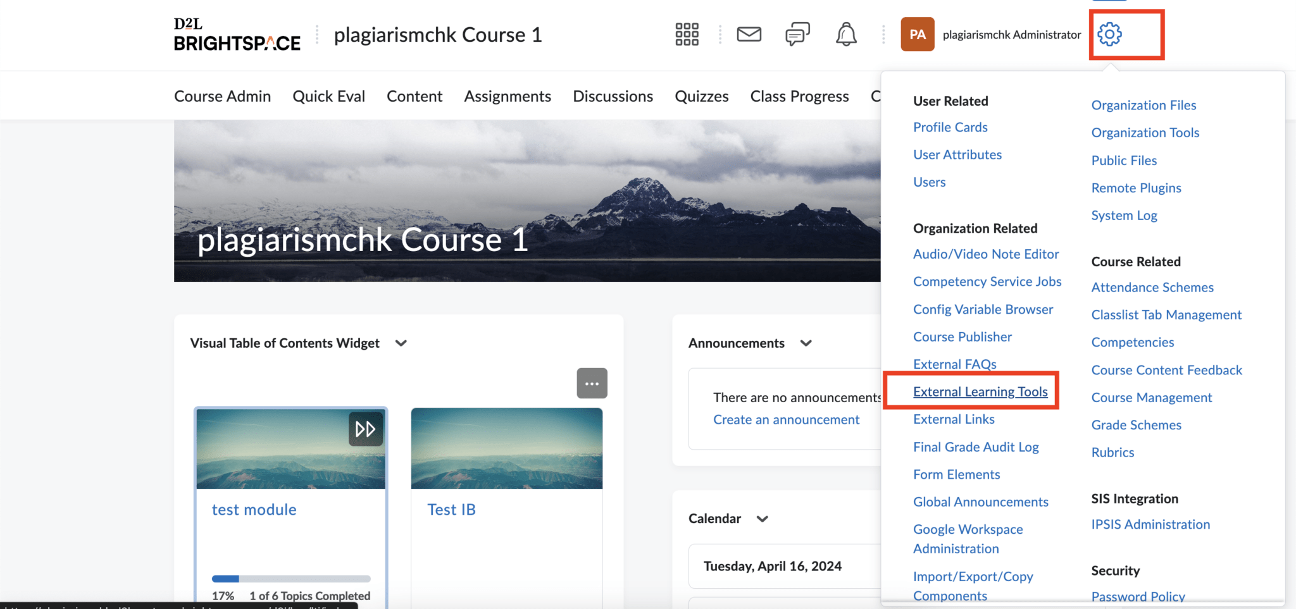The image size is (1296, 609).
Task: Click the D2L Brightspace logo
Action: coord(237,35)
